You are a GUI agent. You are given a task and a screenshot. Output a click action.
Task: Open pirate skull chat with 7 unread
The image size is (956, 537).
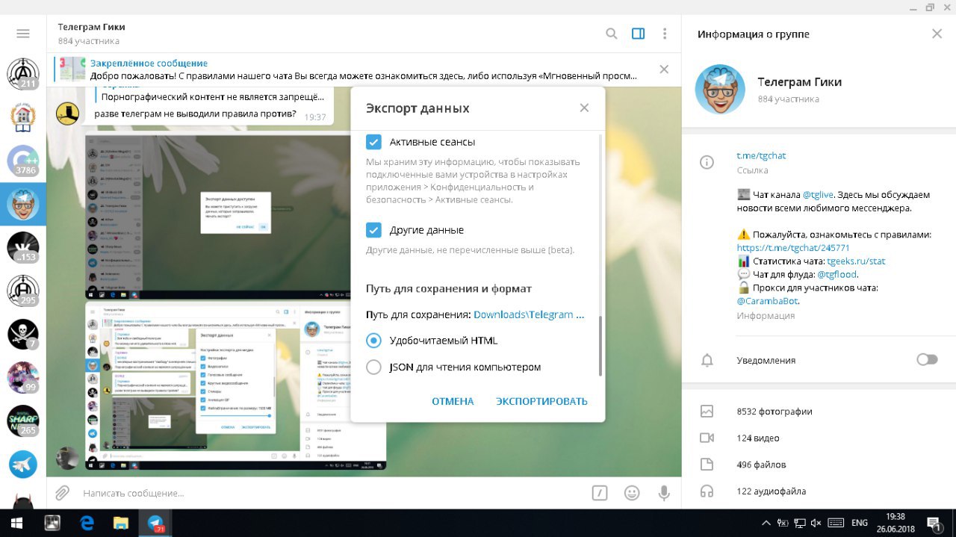pos(22,334)
